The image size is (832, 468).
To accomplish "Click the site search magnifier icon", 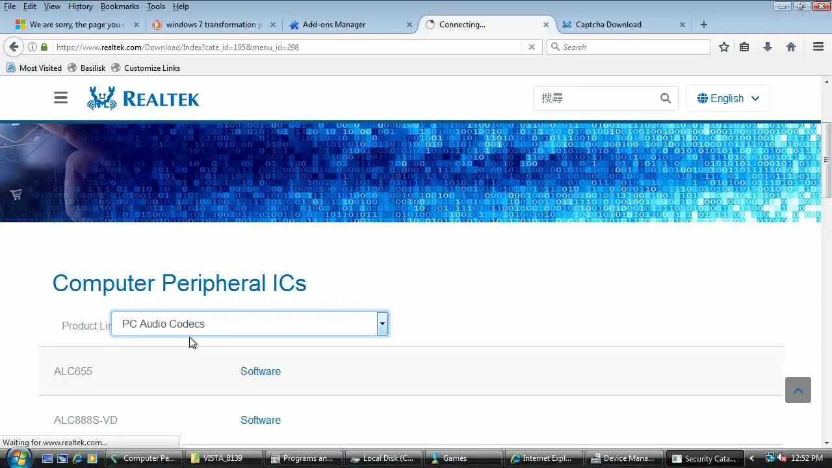I will tap(665, 98).
